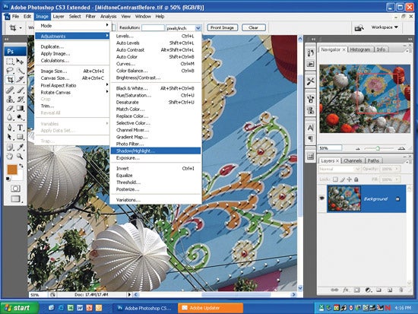418x314 pixels.
Task: Select the Slice tool
Action: 20,80
